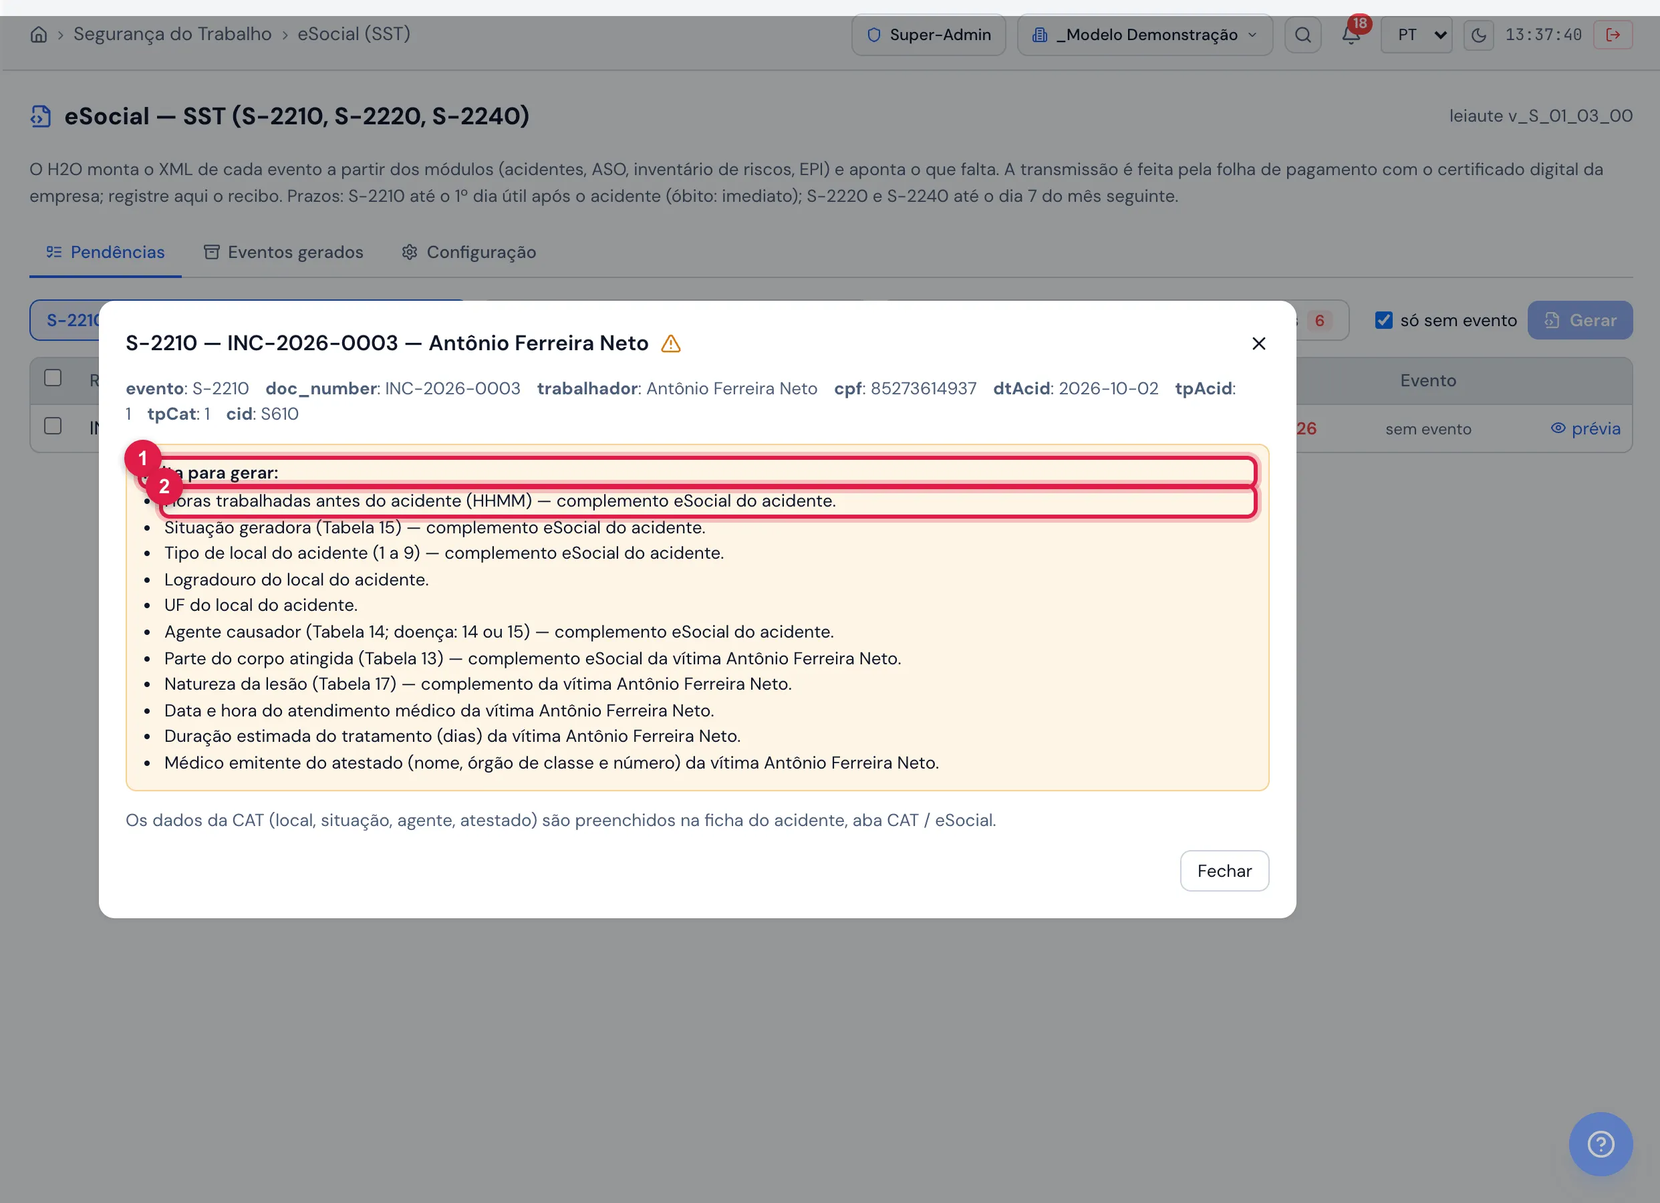1660x1203 pixels.
Task: Click the Evento column header
Action: coord(1428,381)
